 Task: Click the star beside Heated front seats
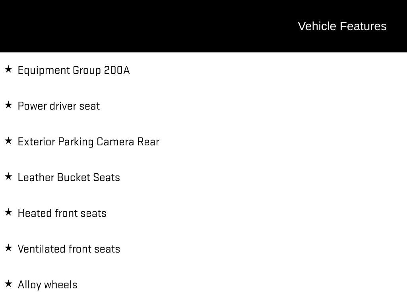click(x=8, y=212)
